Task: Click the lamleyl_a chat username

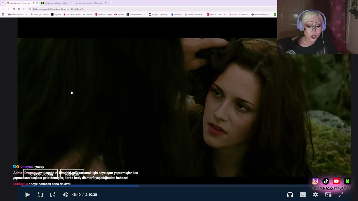Action: 21,184
